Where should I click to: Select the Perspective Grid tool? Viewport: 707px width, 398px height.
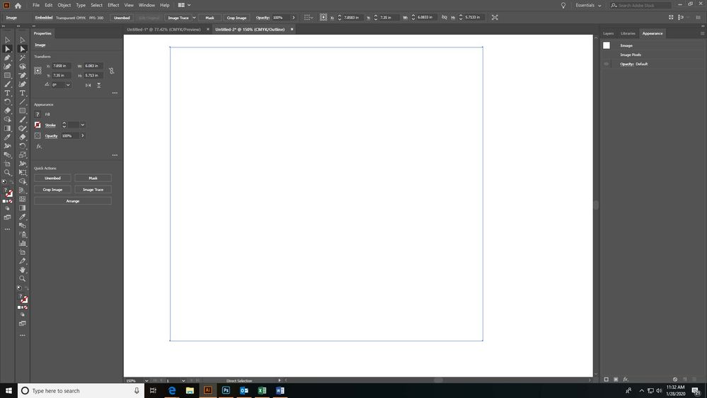(23, 191)
